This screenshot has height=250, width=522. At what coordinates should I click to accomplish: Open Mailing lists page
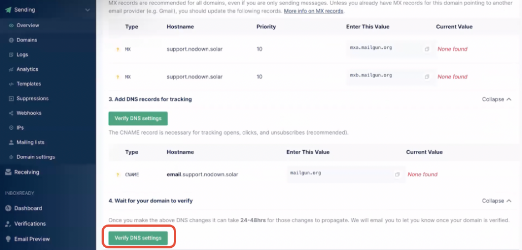point(31,142)
